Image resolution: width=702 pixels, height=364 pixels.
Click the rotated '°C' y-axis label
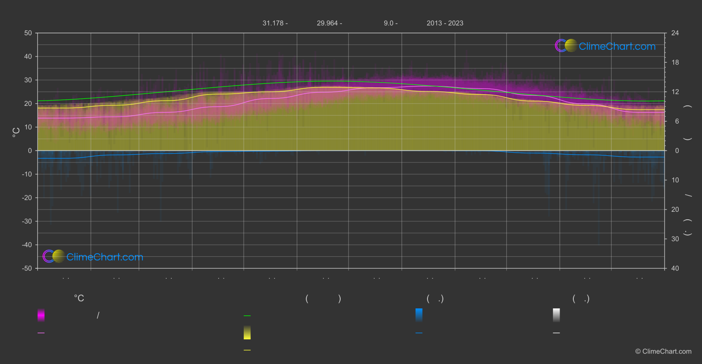16,132
